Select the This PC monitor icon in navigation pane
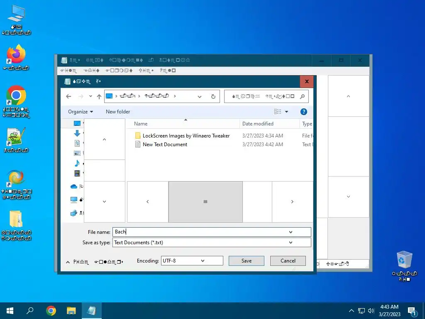The image size is (425, 319). pyautogui.click(x=74, y=200)
